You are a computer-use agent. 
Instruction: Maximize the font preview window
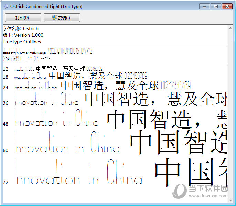[216, 7]
